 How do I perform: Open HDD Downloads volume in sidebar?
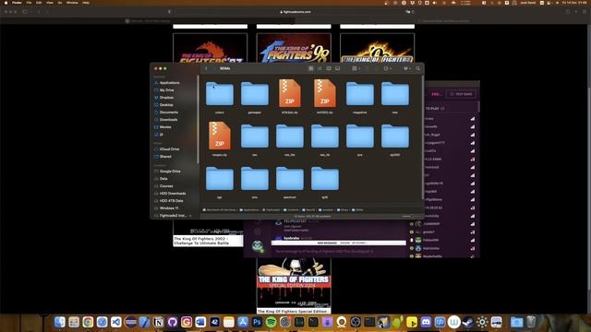click(x=174, y=194)
